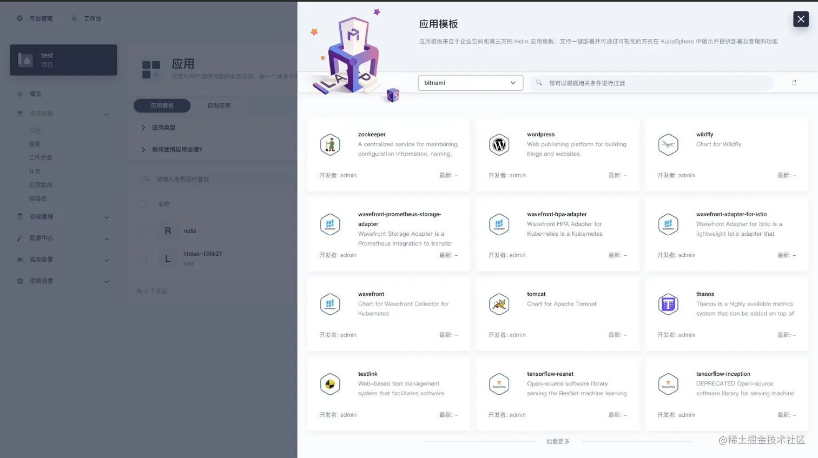Open the wildfly template name
This screenshot has width=818, height=458.
(x=704, y=135)
